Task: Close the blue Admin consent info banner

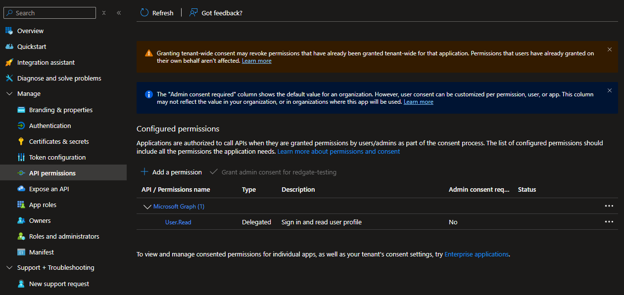Action: point(610,90)
